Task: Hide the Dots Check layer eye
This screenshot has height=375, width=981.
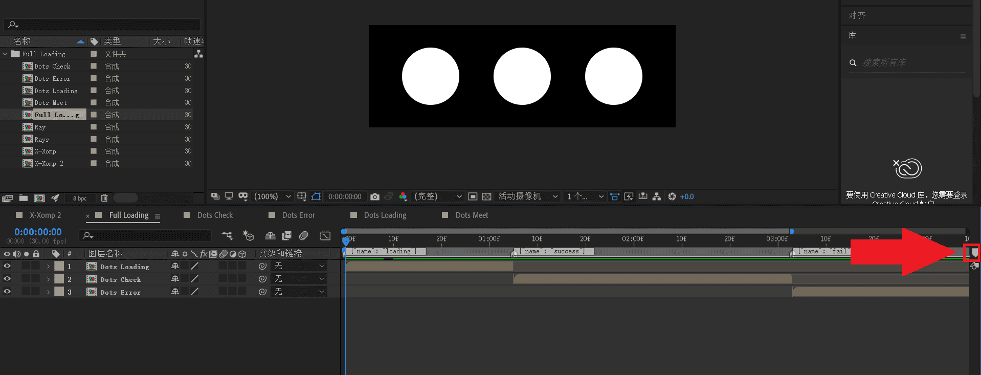Action: (7, 279)
